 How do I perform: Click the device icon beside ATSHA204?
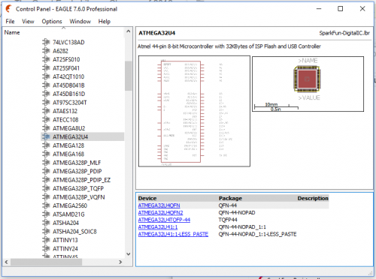(46, 223)
